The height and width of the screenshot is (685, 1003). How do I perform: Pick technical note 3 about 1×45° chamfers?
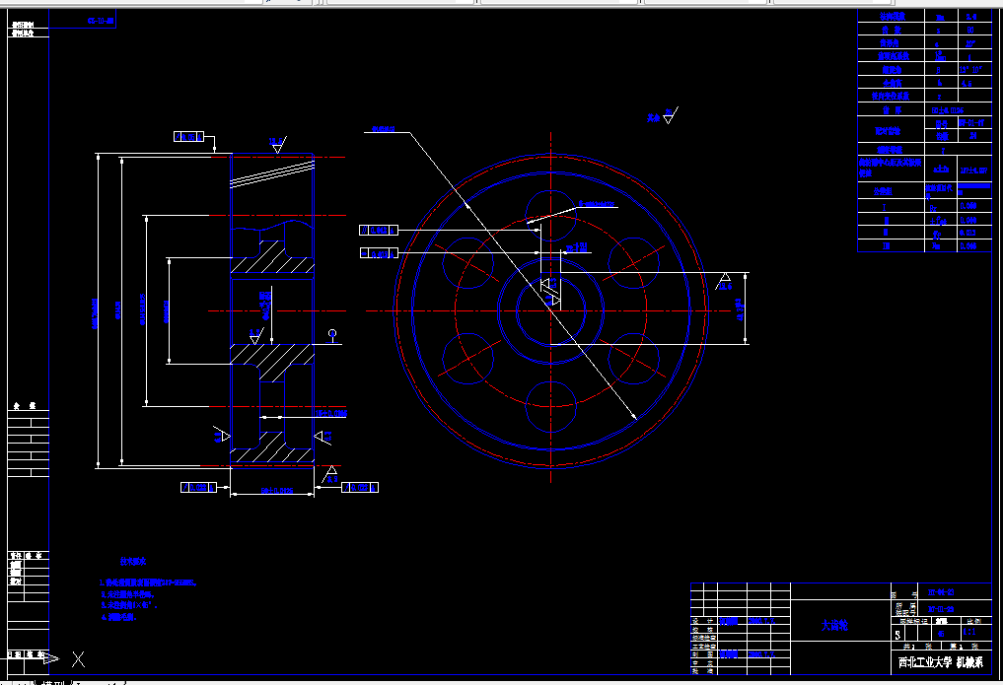128,605
